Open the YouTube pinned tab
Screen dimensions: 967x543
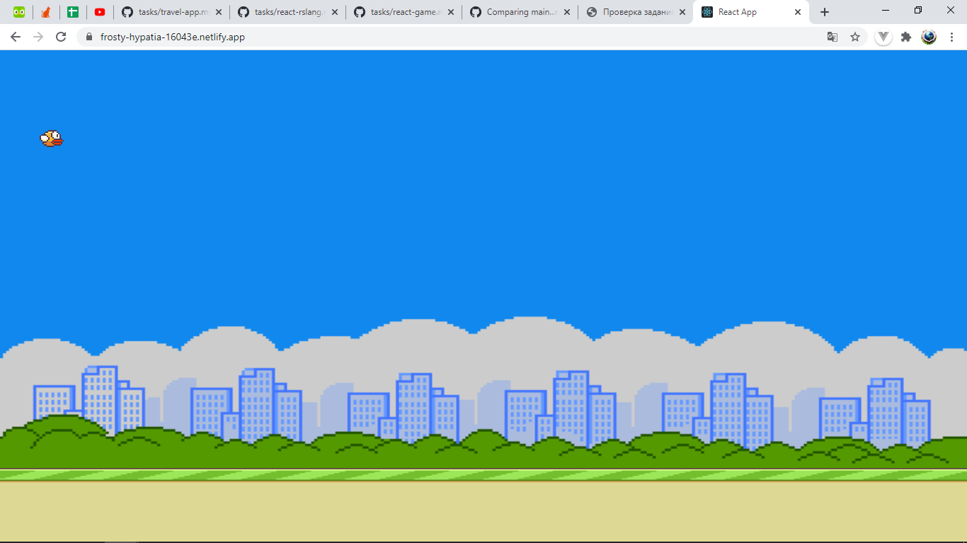tap(100, 12)
